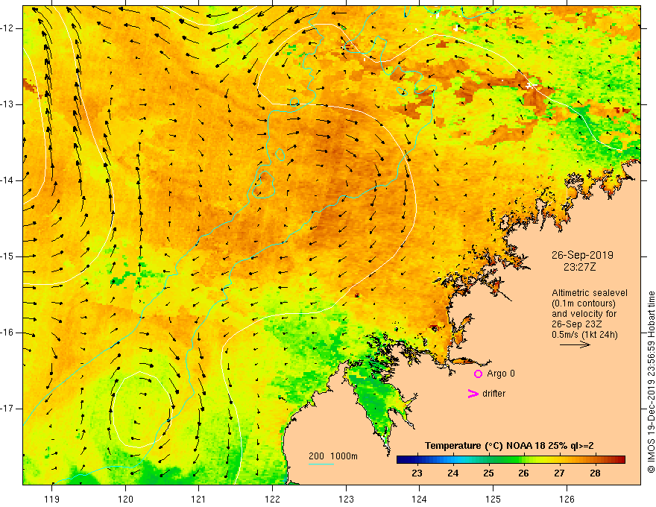
Task: Click the 0.5m/s velocity scale arrow
Action: (x=575, y=344)
